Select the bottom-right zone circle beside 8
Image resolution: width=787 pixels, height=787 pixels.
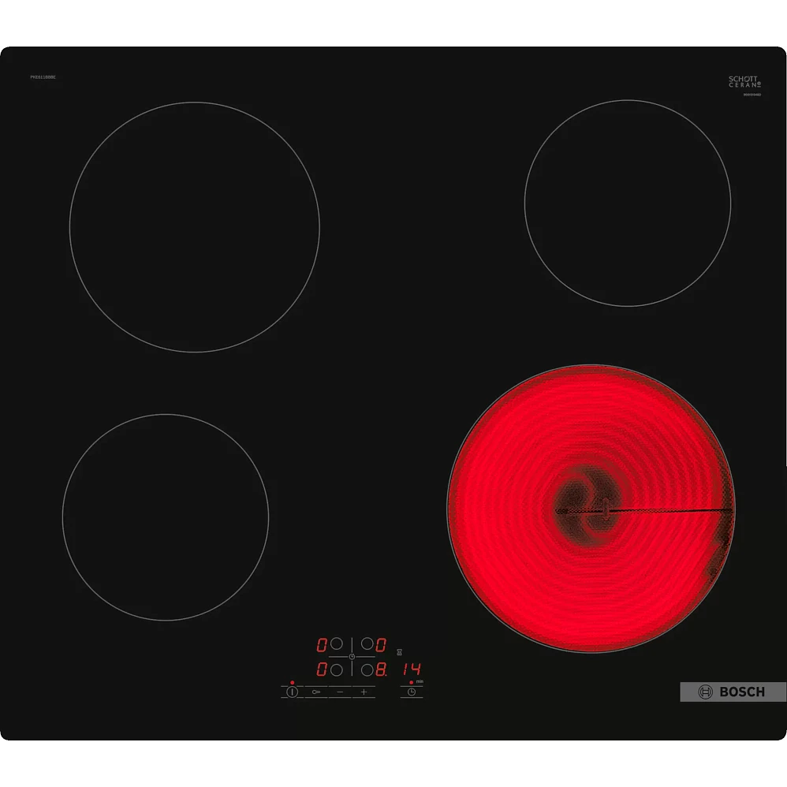click(367, 670)
